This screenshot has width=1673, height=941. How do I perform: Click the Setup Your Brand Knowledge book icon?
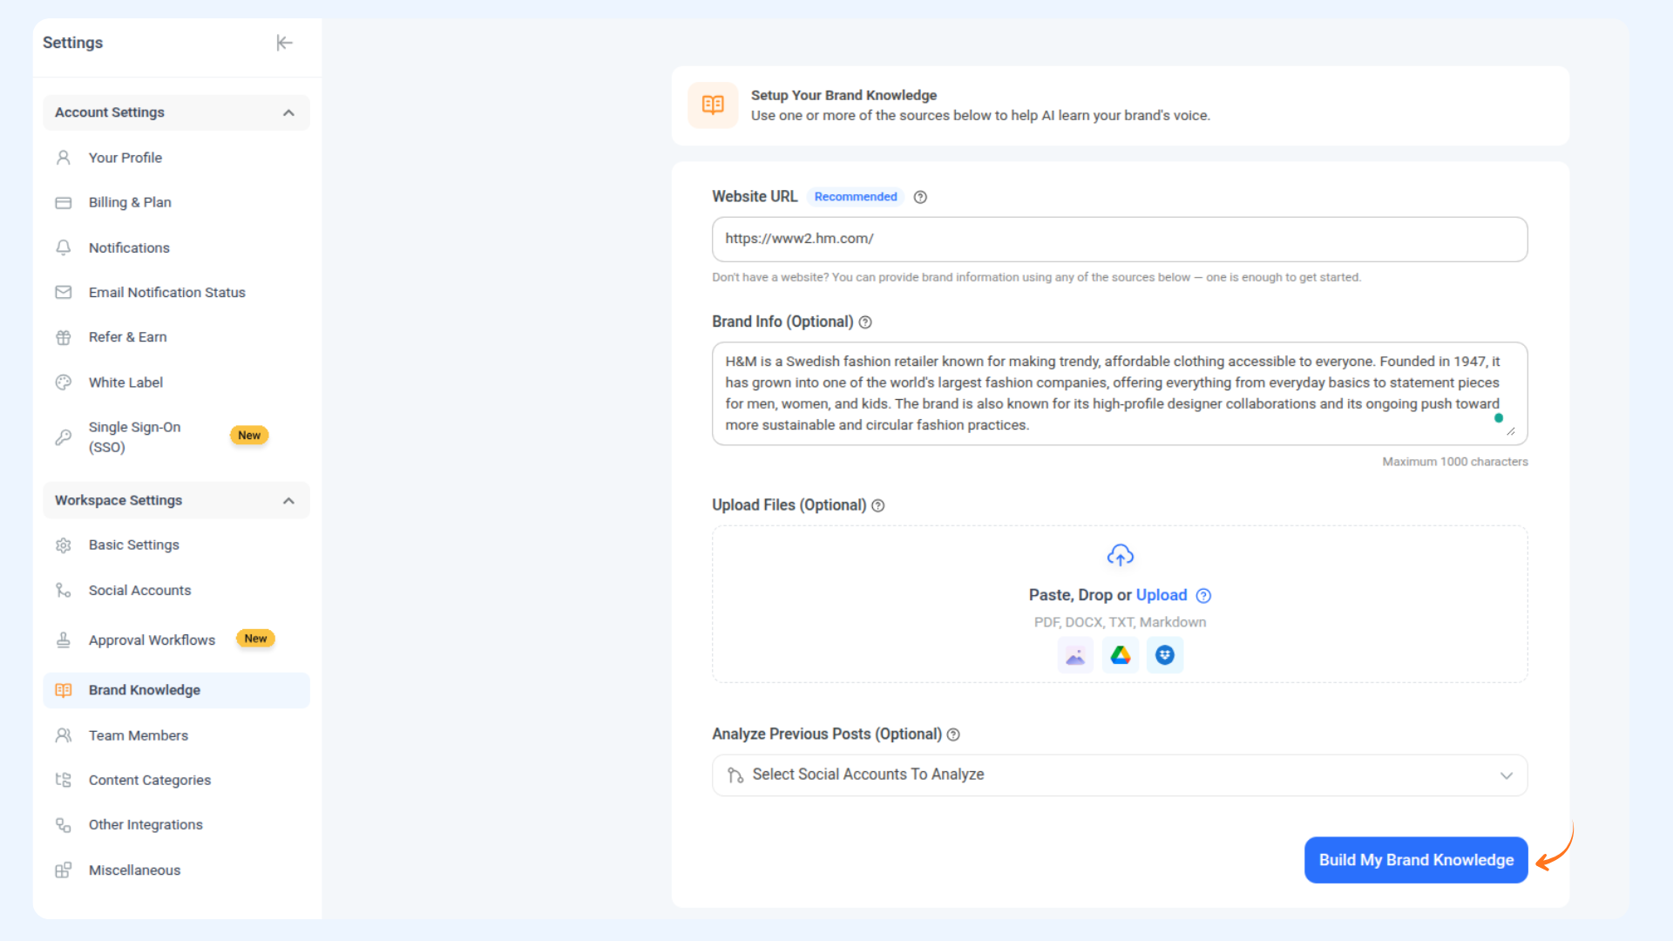point(713,105)
